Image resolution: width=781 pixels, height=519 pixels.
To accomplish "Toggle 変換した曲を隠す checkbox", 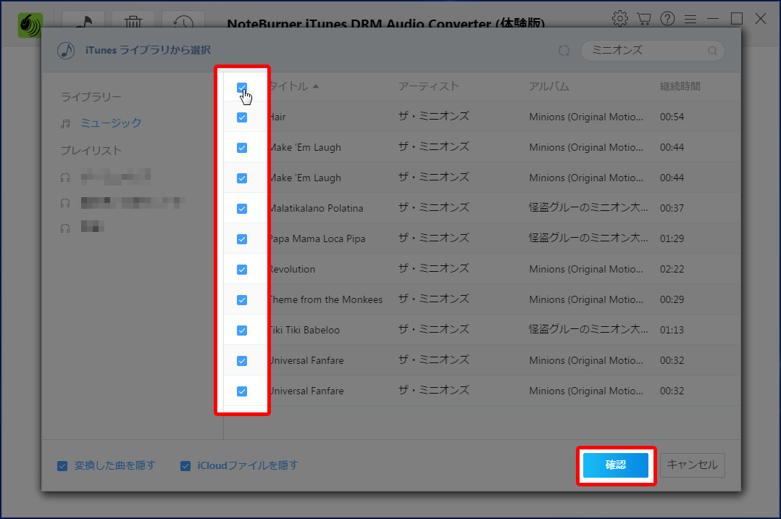I will [62, 466].
